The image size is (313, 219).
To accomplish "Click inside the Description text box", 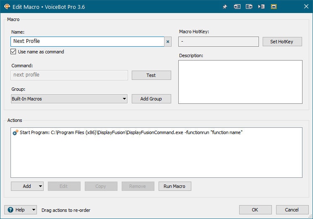I will click(240, 82).
